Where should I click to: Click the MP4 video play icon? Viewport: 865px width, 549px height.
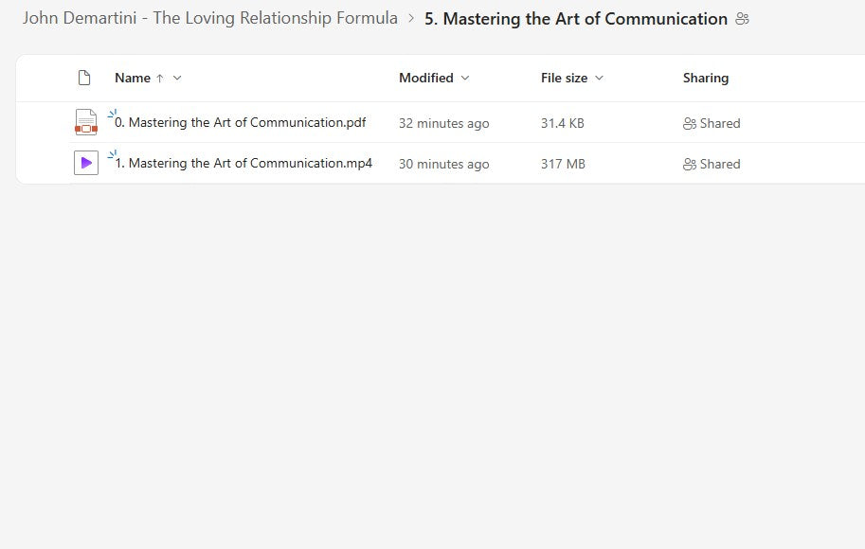(x=85, y=162)
